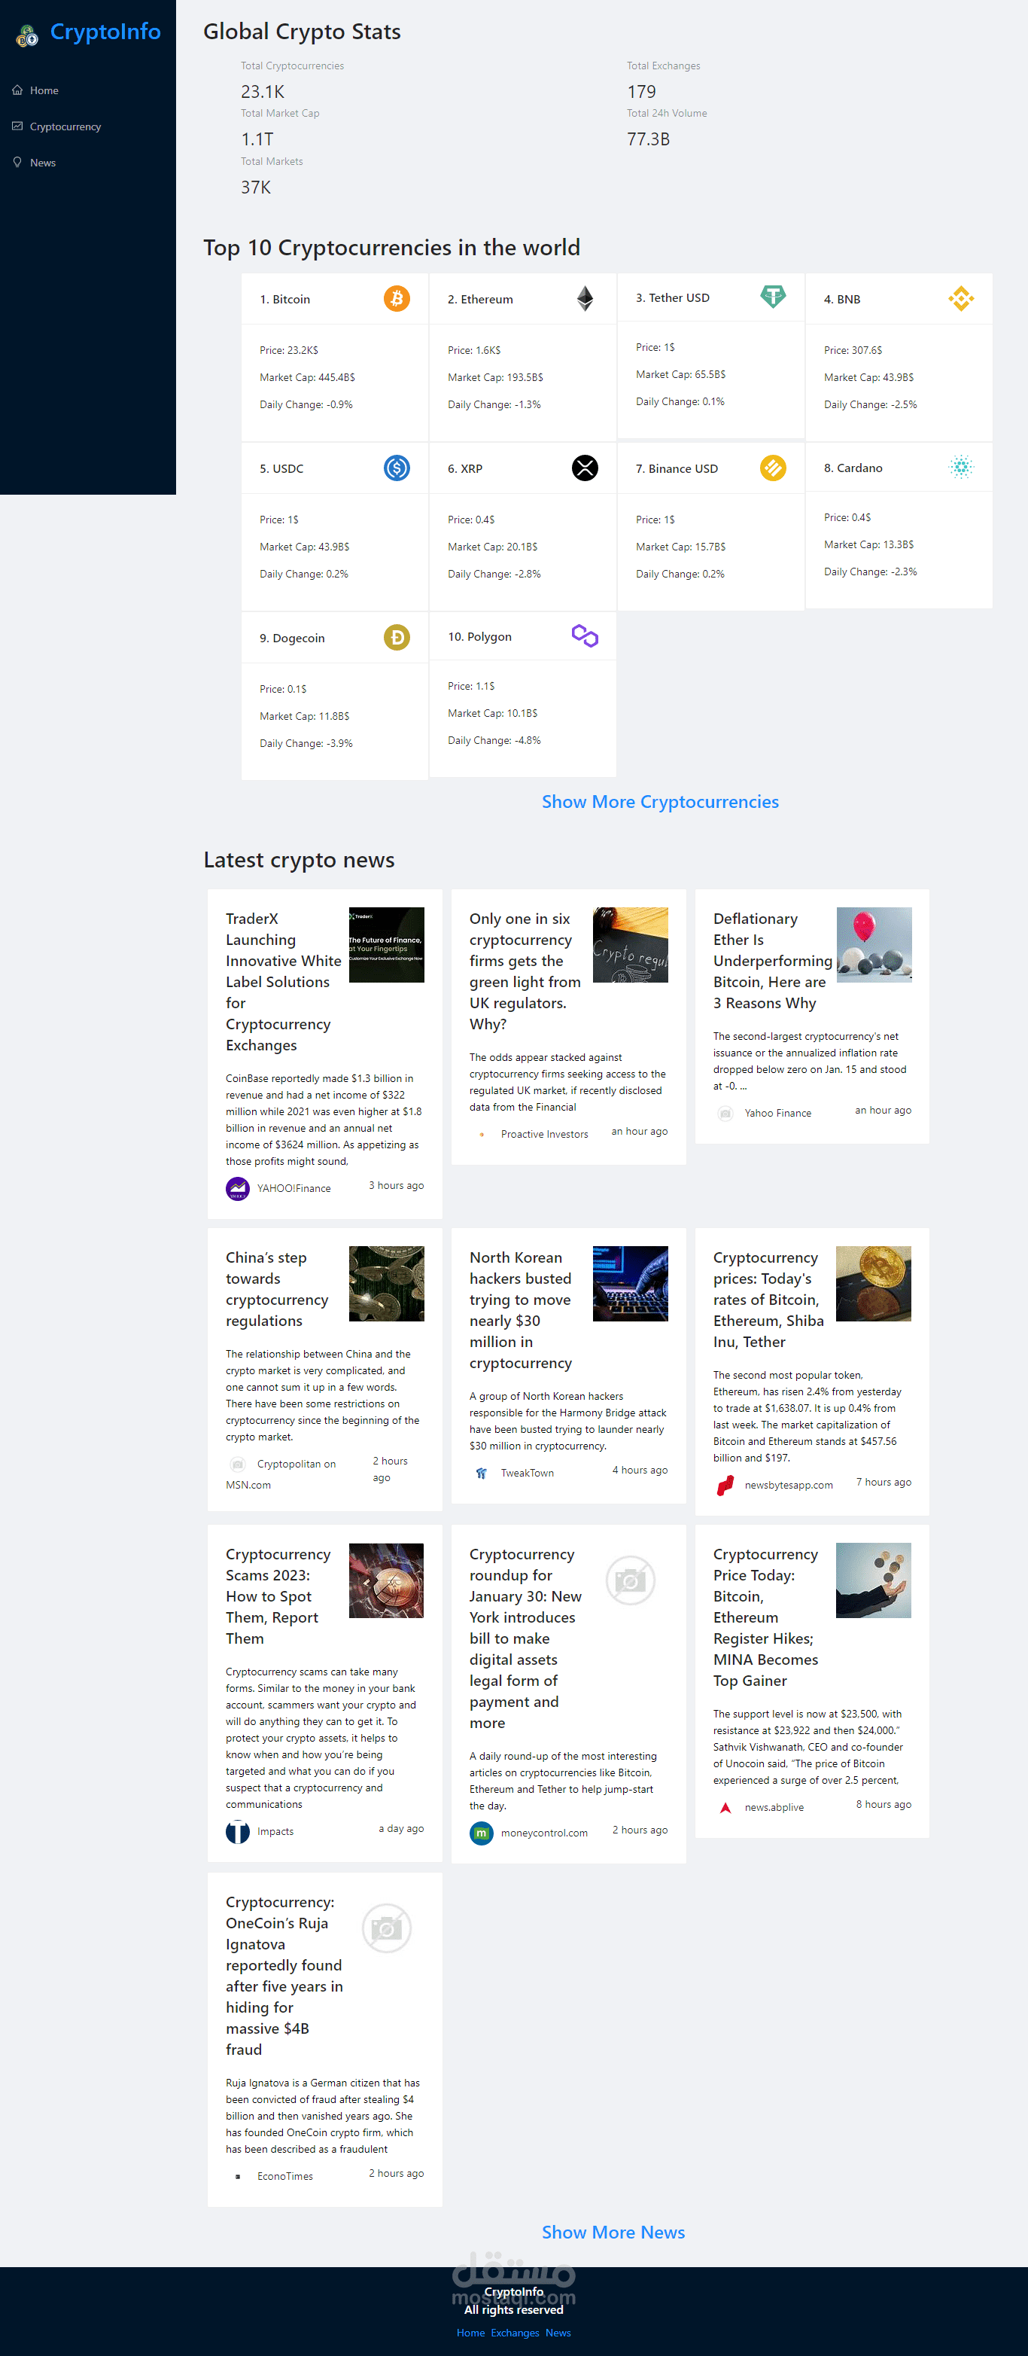This screenshot has height=2356, width=1028.
Task: Select the Total Exchanges 179 value
Action: pos(641,91)
